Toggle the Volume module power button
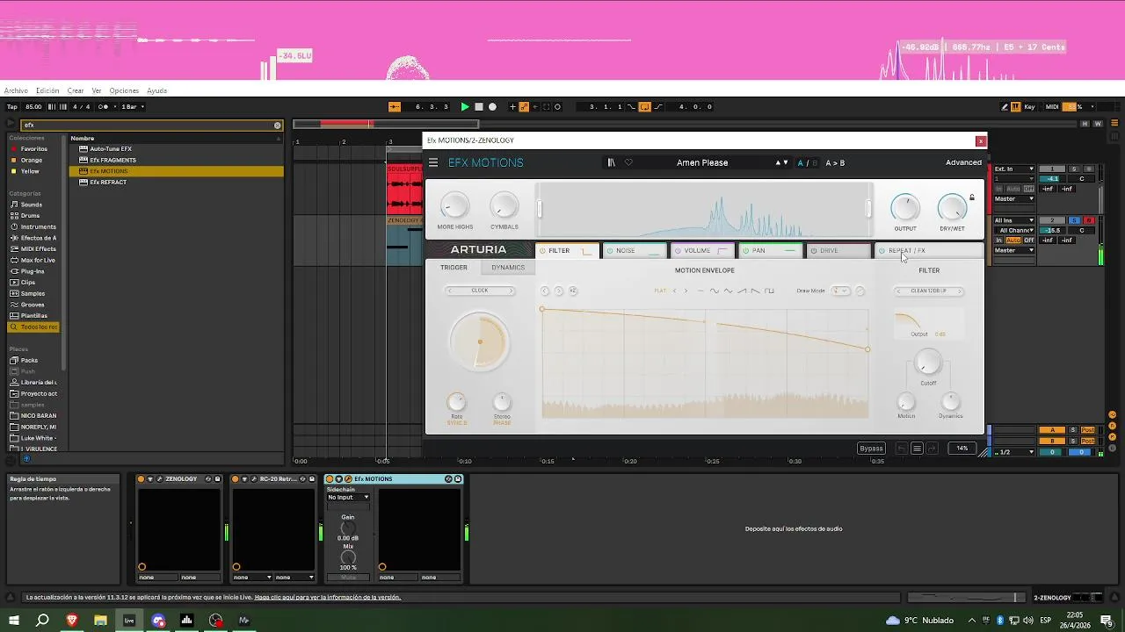The width and height of the screenshot is (1125, 632). 678,251
